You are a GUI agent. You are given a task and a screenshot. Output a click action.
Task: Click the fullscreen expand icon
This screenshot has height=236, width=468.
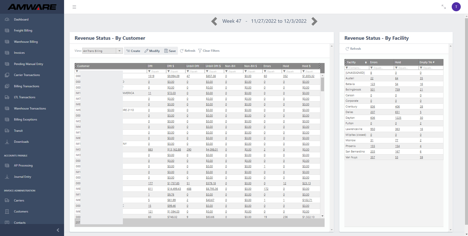(x=444, y=7)
